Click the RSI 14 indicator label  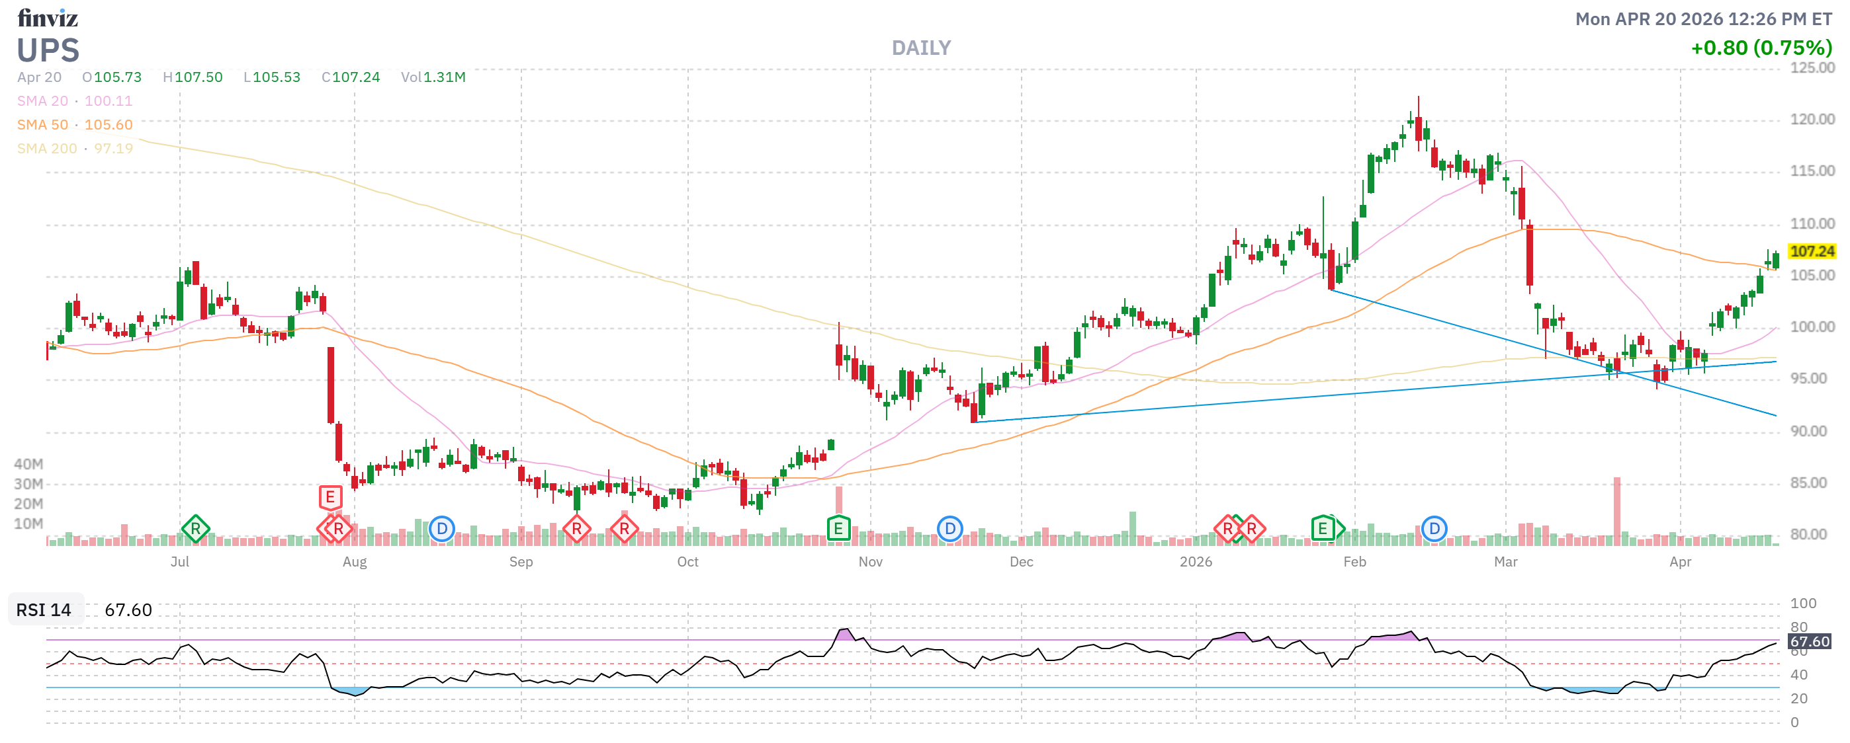click(44, 609)
